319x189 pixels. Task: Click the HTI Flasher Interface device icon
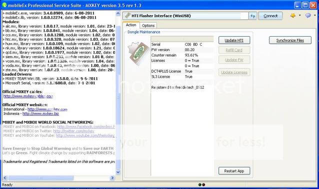click(127, 16)
